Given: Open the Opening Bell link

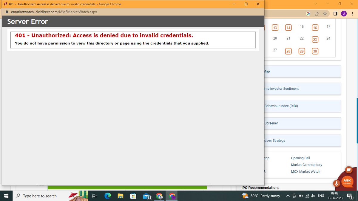Looking at the screenshot, I should click(x=300, y=158).
